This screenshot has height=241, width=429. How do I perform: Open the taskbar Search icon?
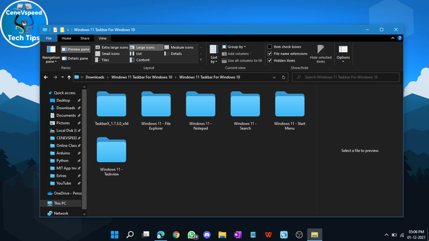[x=130, y=234]
